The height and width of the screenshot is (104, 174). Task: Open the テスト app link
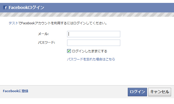click(13, 23)
